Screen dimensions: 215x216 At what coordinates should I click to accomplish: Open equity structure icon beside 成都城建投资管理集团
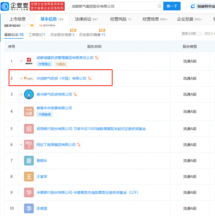point(97,58)
